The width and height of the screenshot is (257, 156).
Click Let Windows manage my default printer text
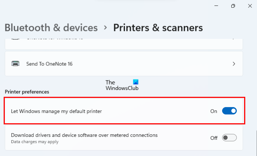click(56, 111)
